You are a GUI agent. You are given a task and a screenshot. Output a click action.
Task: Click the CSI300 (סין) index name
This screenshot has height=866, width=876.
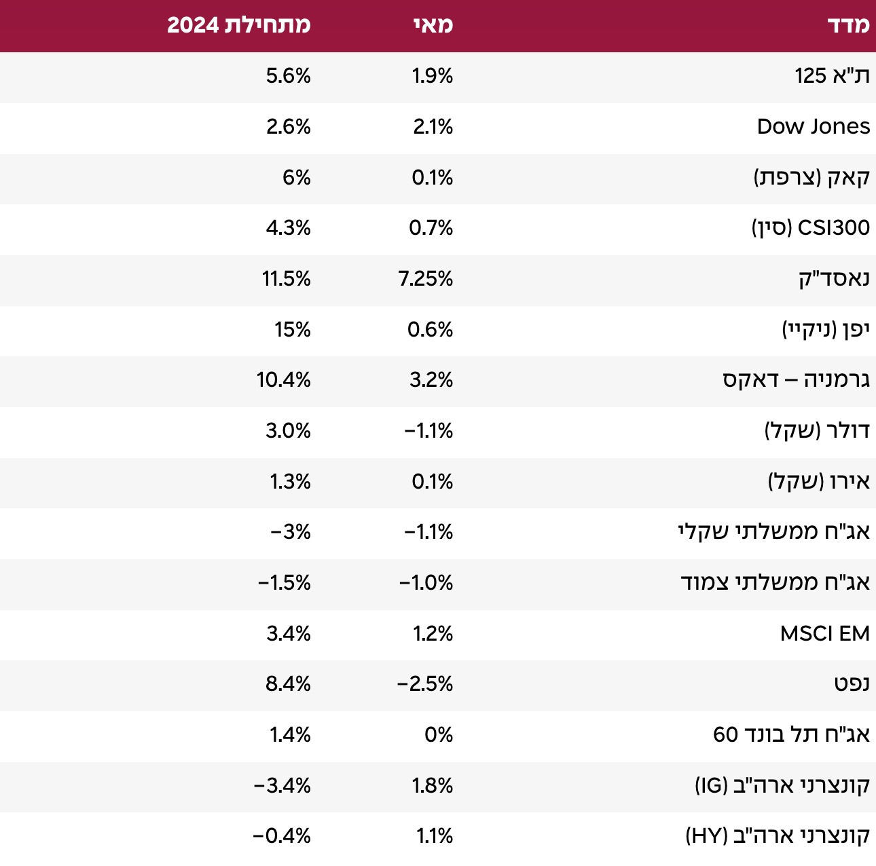pyautogui.click(x=810, y=228)
